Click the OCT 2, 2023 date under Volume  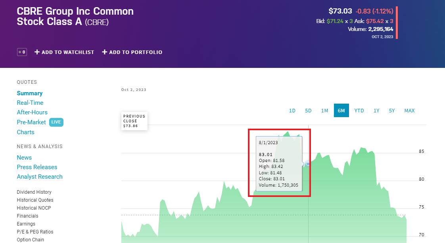(382, 37)
